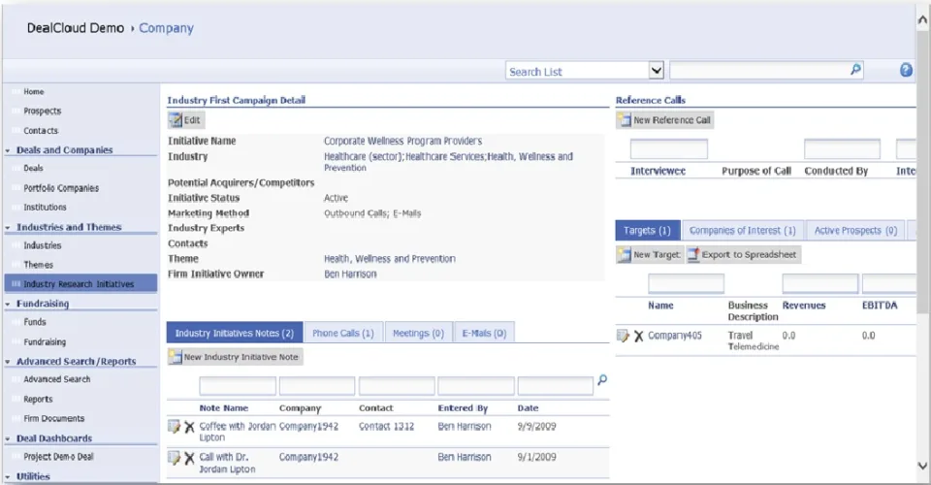Sort notes by Entered By header

[x=463, y=407]
